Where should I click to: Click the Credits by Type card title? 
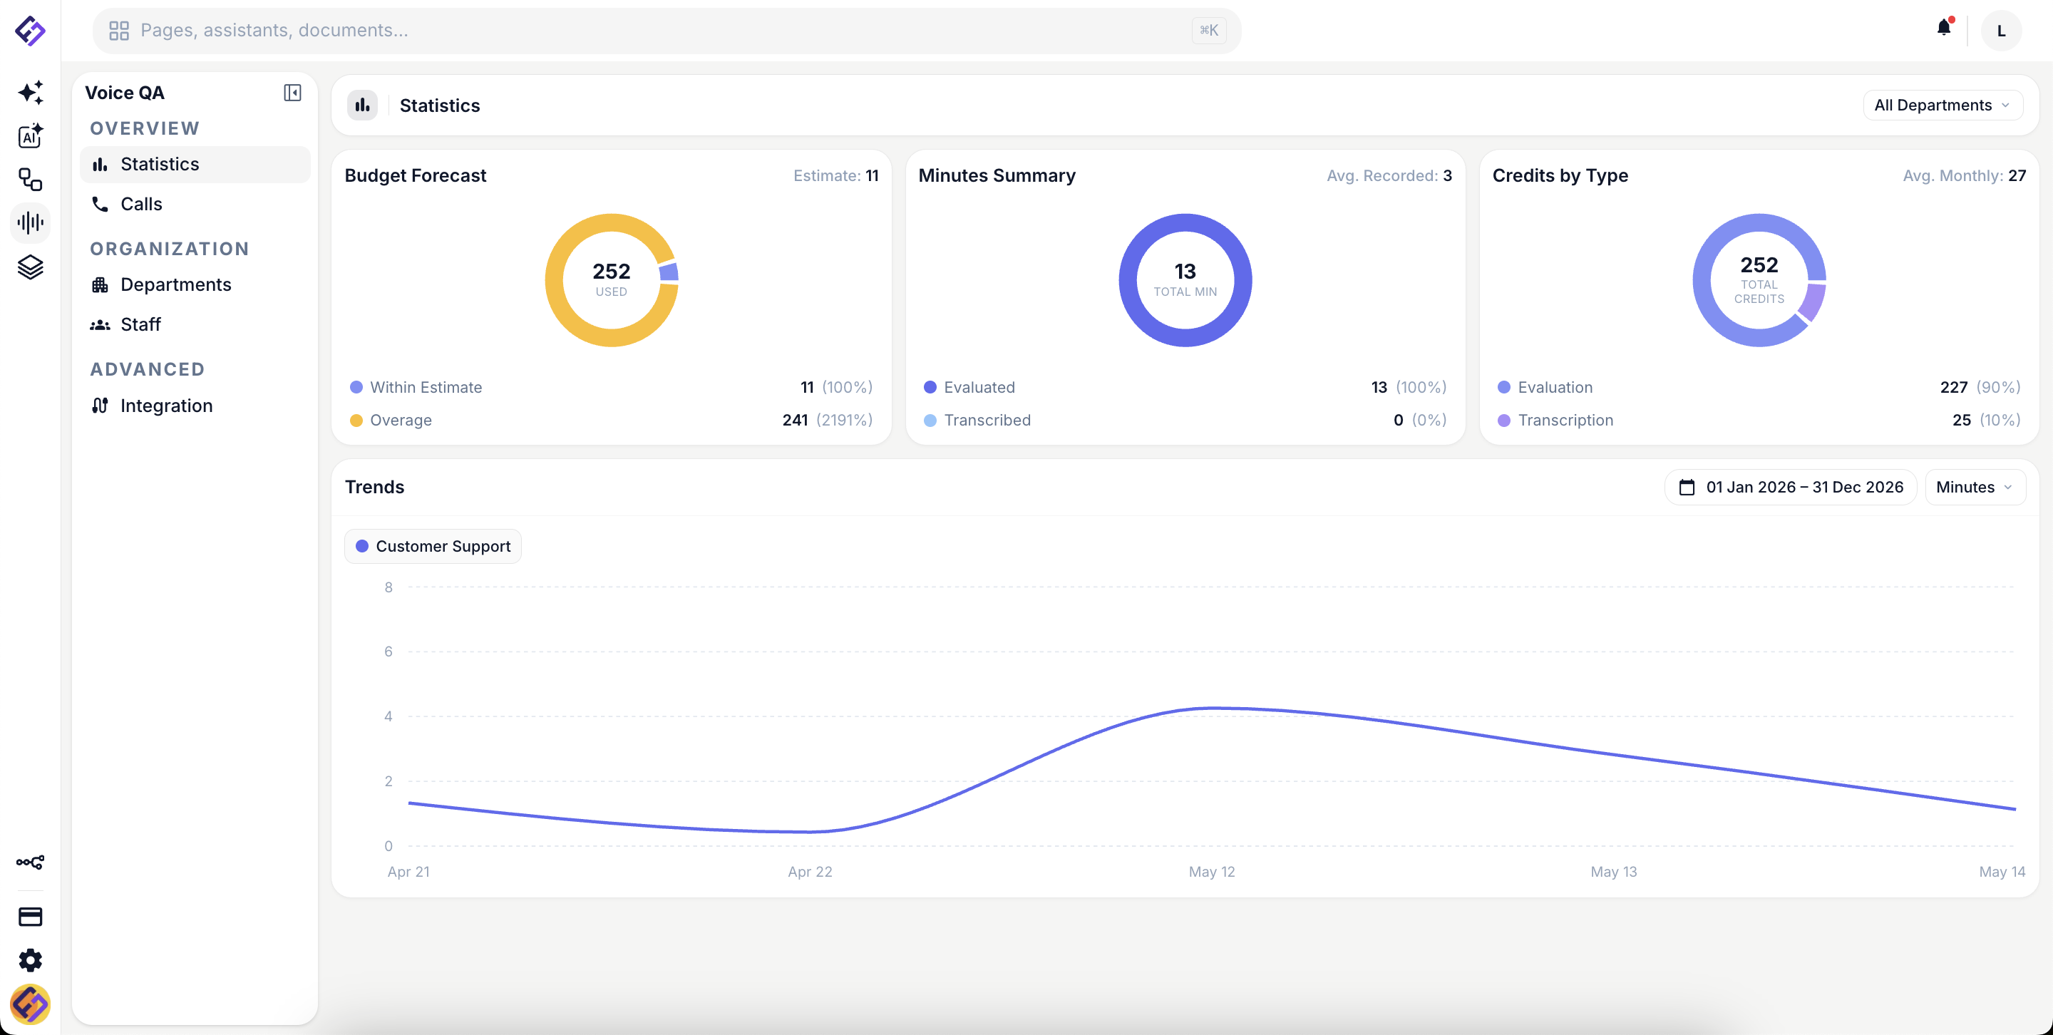coord(1560,175)
